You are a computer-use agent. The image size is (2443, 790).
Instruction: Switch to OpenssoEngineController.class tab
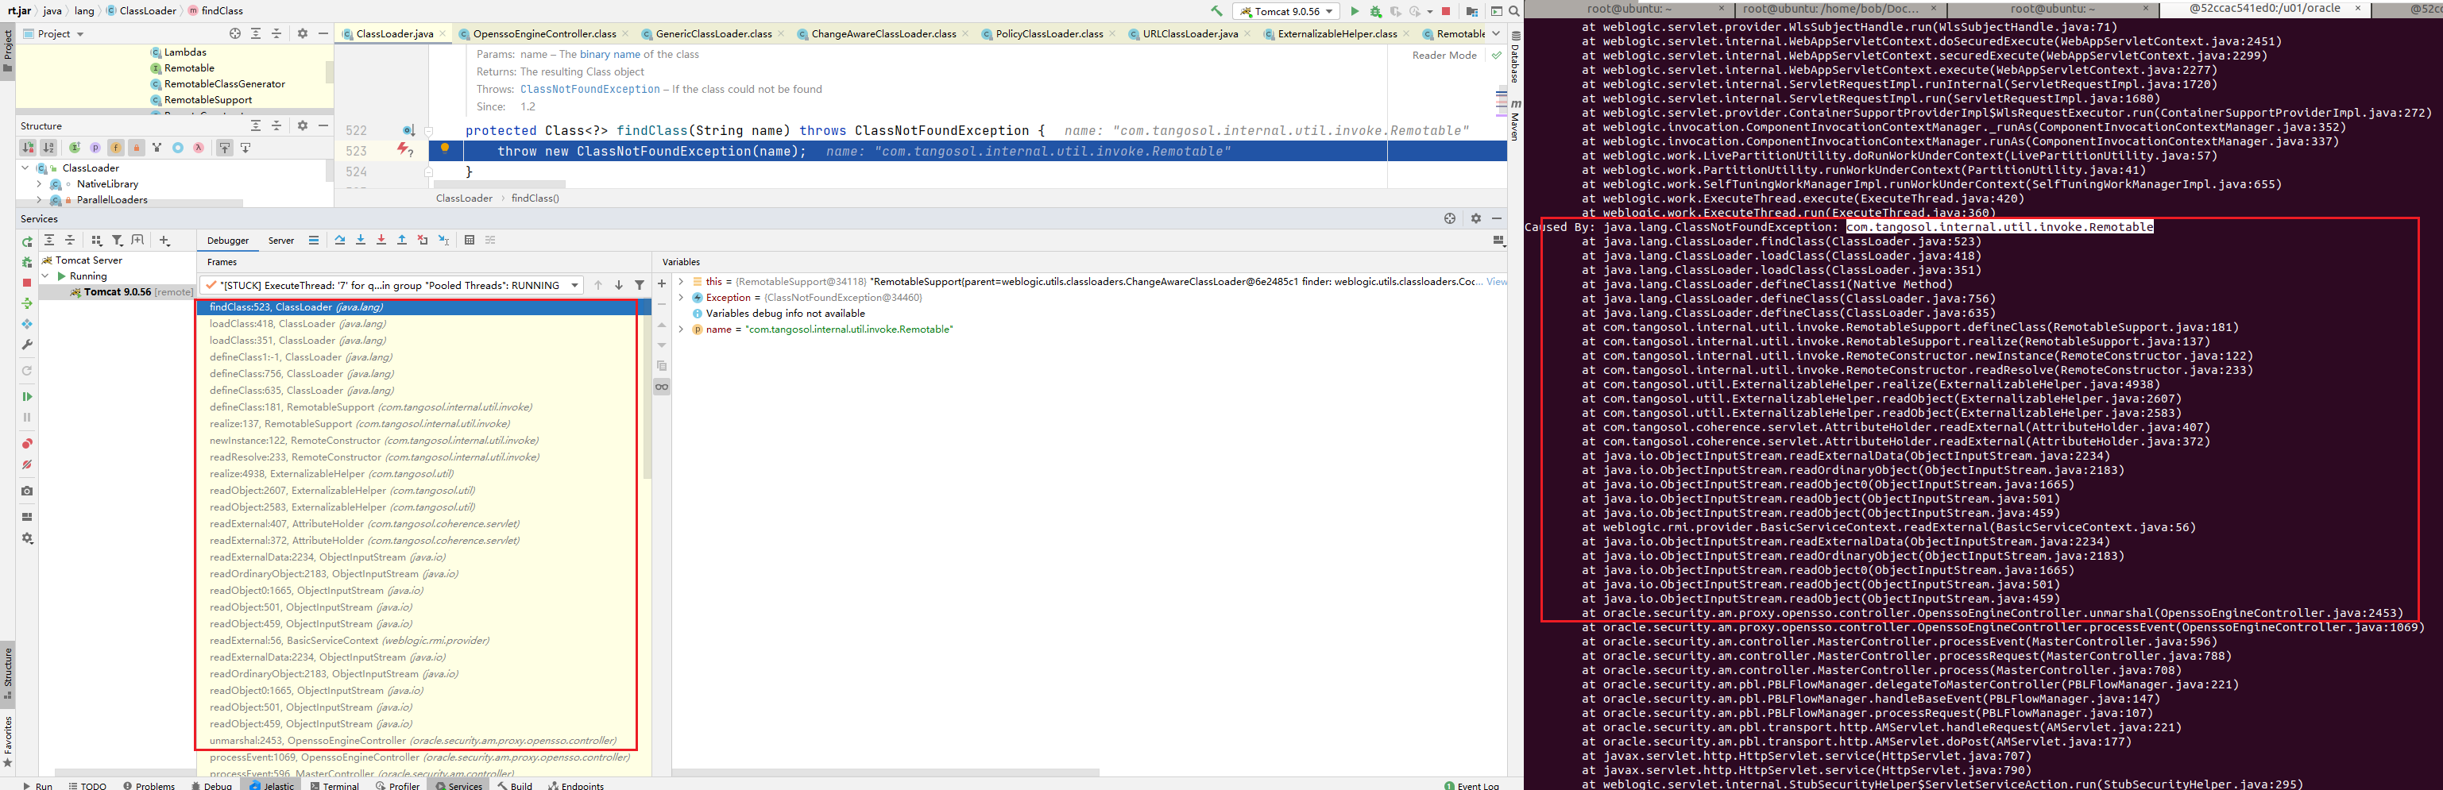[x=544, y=33]
